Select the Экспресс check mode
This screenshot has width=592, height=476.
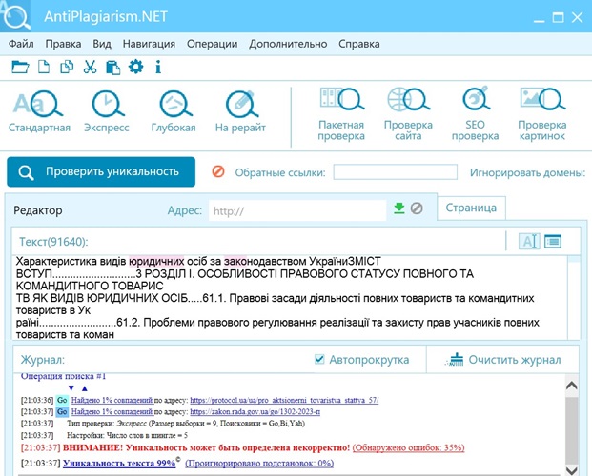107,111
